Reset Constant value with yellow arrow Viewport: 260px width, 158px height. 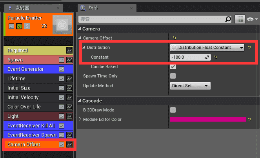coord(215,57)
